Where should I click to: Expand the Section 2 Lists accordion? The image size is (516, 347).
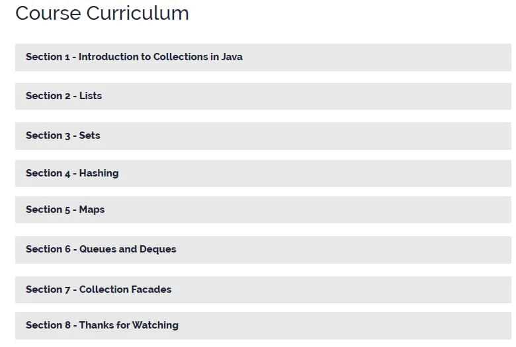point(263,96)
